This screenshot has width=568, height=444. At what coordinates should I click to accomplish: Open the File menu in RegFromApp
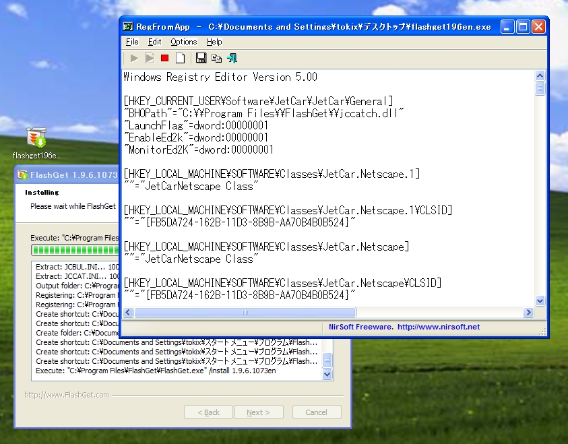132,42
